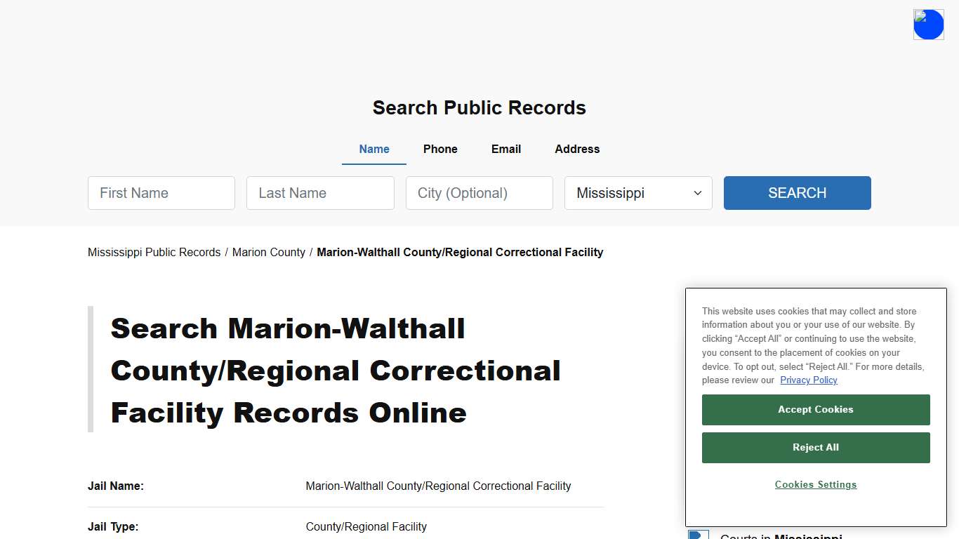Click the Reject All cookie button

(815, 447)
